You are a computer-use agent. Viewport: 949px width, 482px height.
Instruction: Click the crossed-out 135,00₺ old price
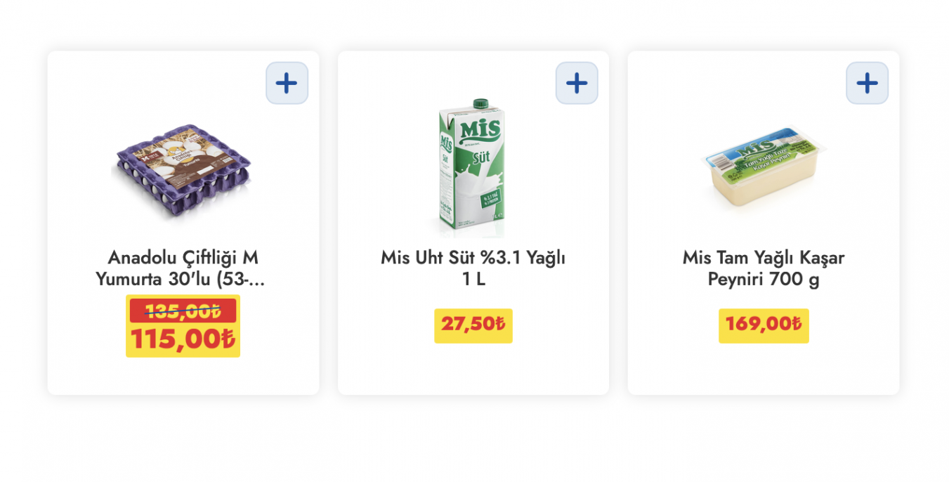click(183, 310)
